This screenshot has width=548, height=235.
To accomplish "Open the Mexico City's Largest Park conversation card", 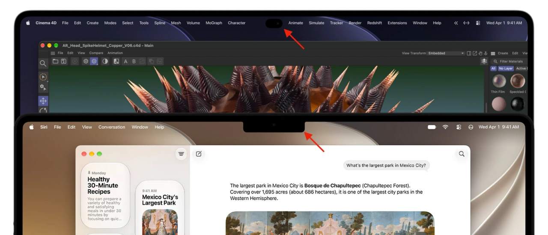I will 160,208.
